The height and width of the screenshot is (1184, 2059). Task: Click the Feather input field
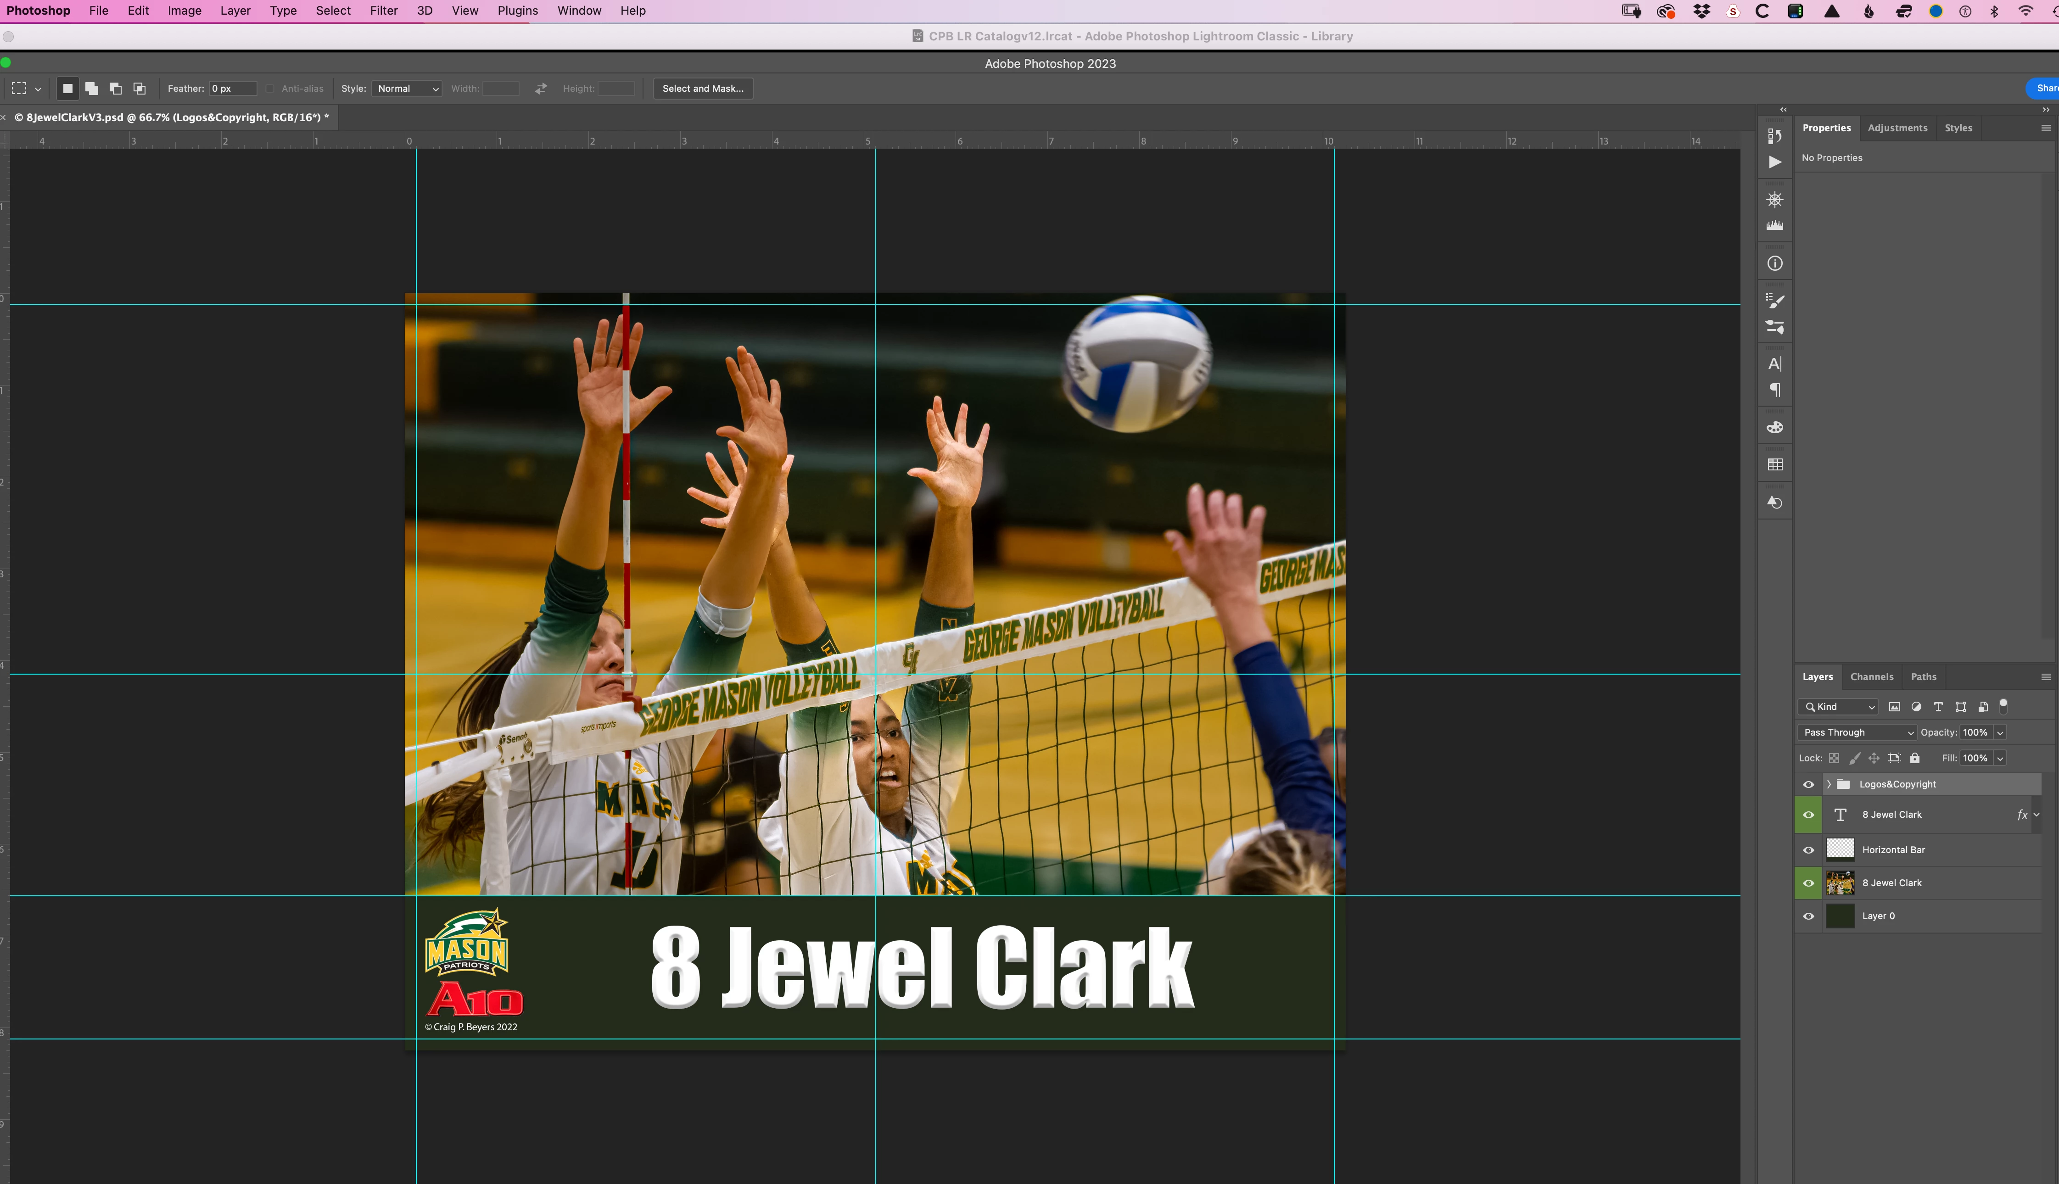click(233, 89)
